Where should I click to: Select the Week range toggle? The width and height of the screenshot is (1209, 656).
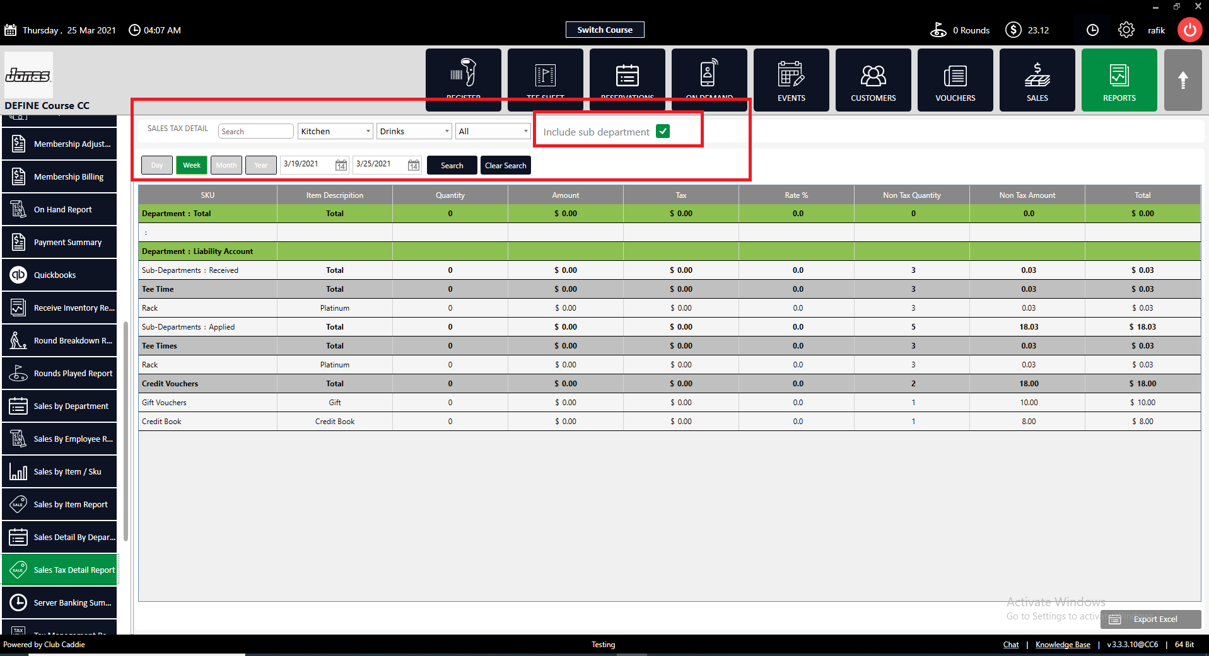coord(192,165)
